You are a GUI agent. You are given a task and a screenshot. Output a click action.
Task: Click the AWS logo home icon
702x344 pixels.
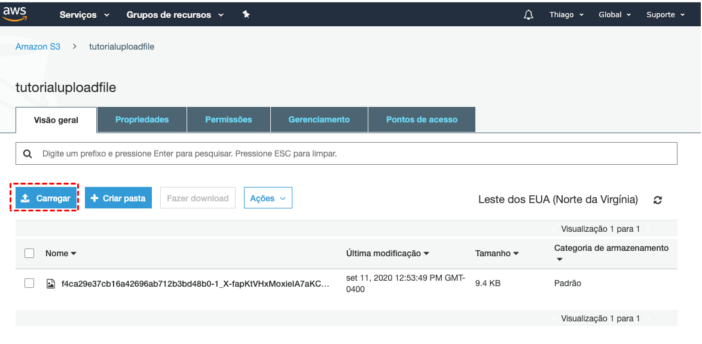[15, 14]
